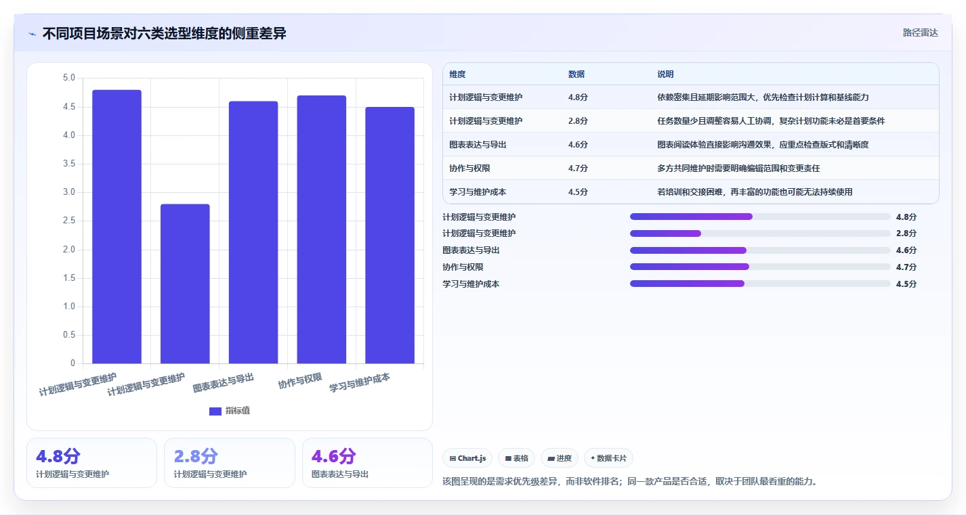Click the 路径雷达 label in the header
This screenshot has width=966, height=515.
(920, 32)
